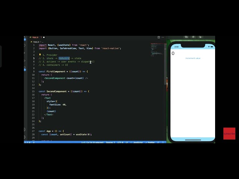Click "SecondComponent" declaration on line 15
This screenshot has width=239, height=179.
(56, 91)
